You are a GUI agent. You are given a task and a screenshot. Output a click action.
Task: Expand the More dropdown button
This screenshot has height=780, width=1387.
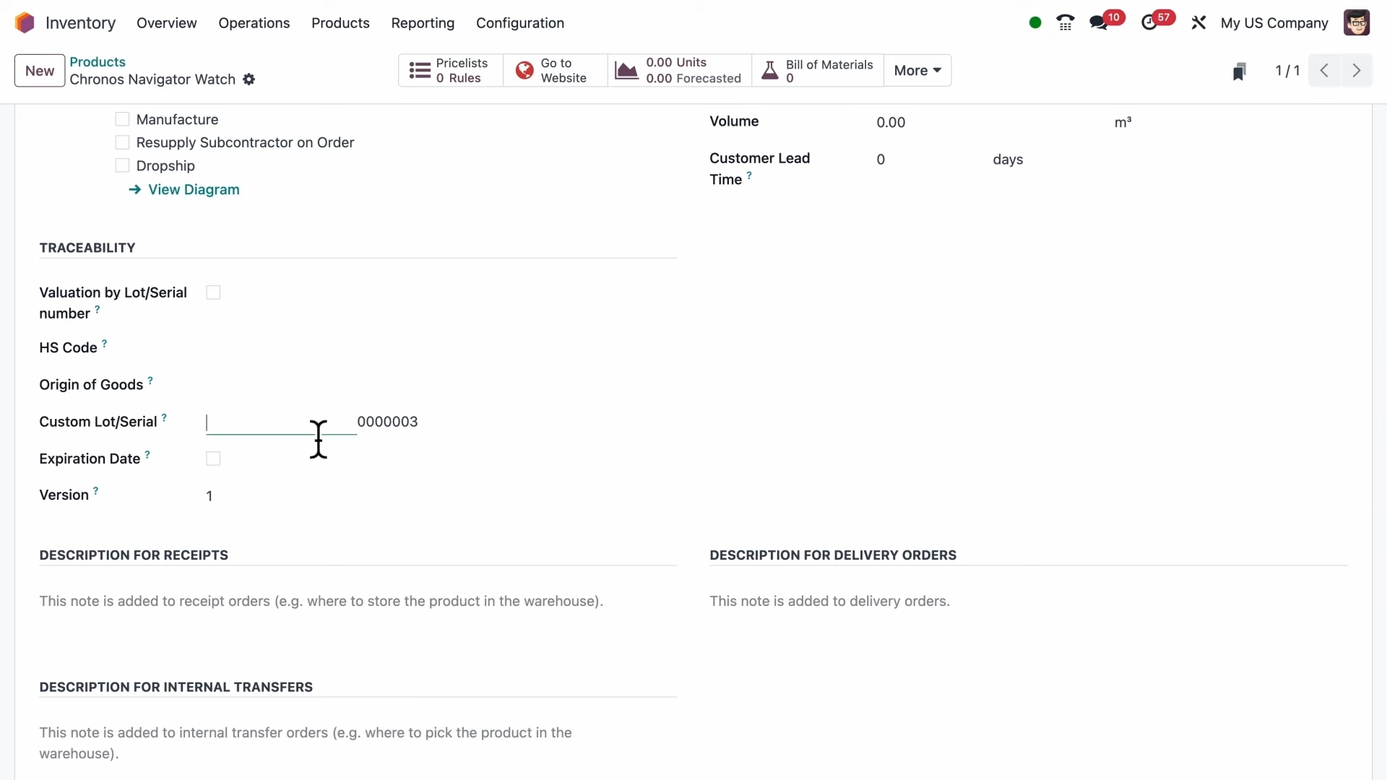(917, 71)
